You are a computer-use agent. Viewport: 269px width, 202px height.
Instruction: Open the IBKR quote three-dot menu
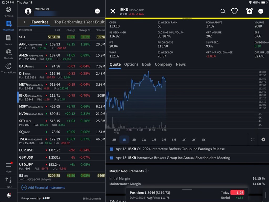coord(261,11)
